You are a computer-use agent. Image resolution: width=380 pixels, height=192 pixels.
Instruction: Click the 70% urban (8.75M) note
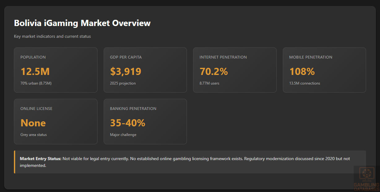pyautogui.click(x=36, y=83)
